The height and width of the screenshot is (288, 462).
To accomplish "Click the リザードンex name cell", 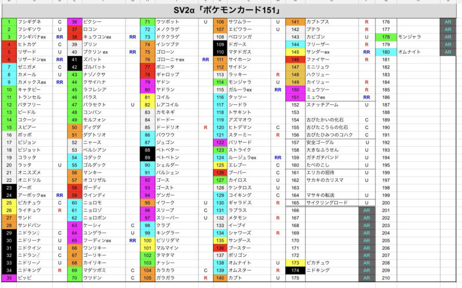I will tap(35, 59).
